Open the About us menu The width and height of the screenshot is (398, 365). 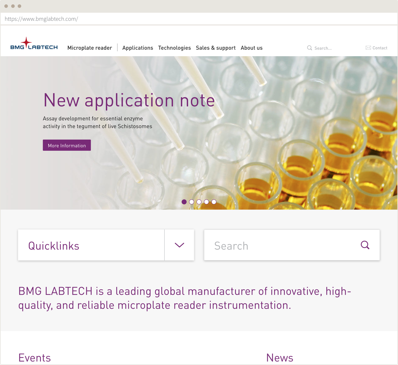tap(251, 48)
